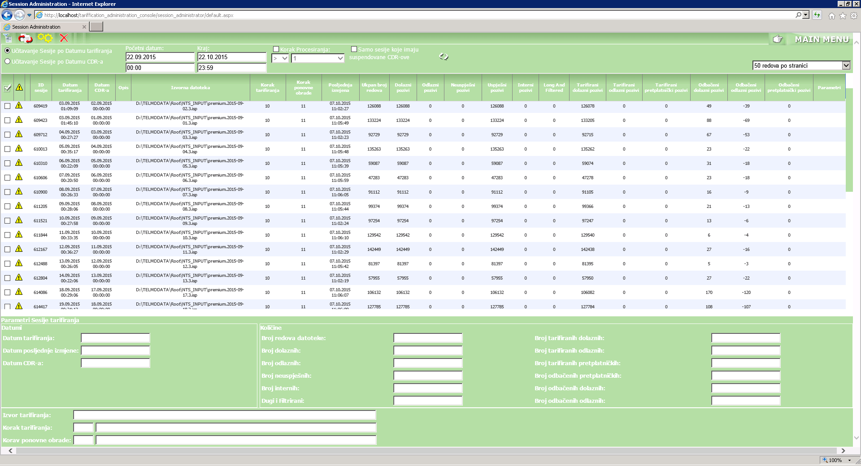Click warning icon for session 609712
Screen dimensions: 861x466
19,134
